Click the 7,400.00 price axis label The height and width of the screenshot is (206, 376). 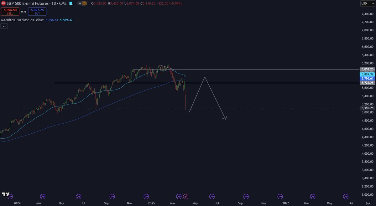pyautogui.click(x=367, y=14)
